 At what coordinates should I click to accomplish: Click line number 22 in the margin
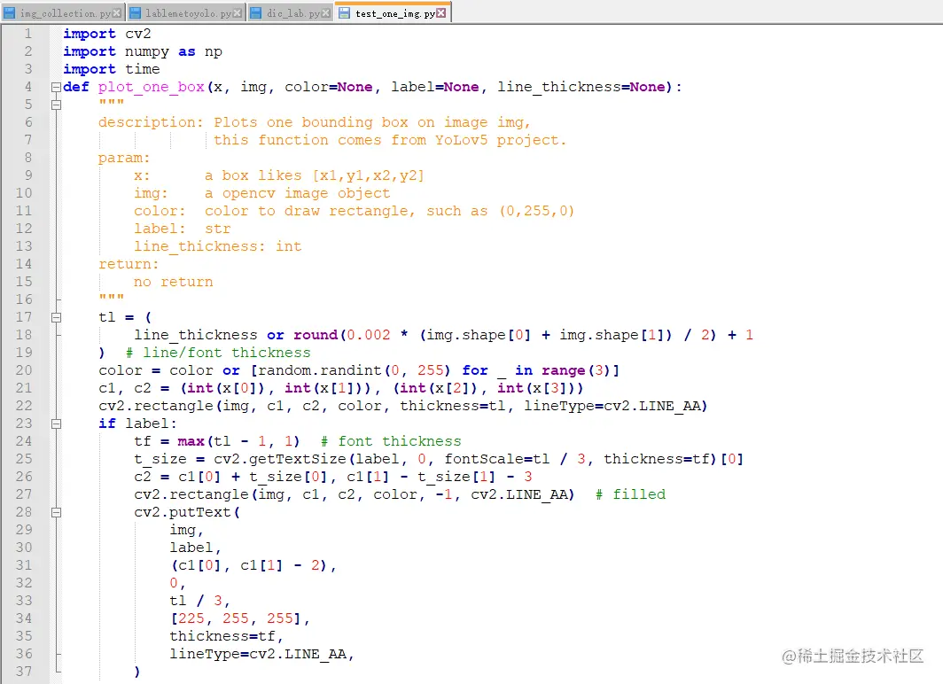pos(24,406)
